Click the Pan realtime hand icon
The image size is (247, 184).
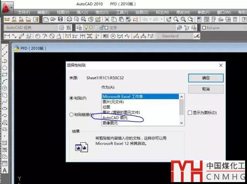[x=169, y=19]
